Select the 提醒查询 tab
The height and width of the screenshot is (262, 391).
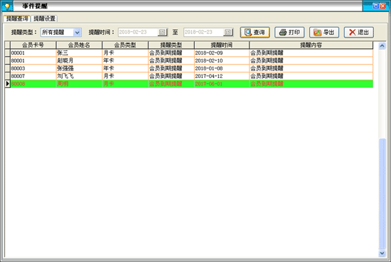coord(17,18)
